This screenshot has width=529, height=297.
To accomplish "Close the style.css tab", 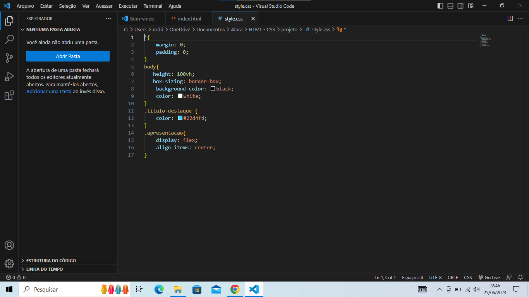I will (x=253, y=19).
